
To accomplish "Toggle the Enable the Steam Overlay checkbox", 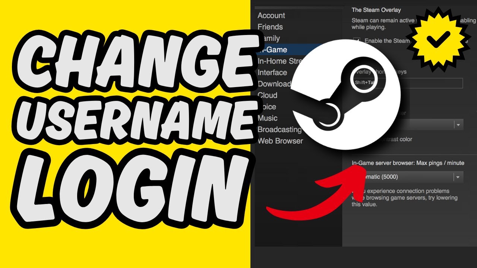I will (x=357, y=41).
